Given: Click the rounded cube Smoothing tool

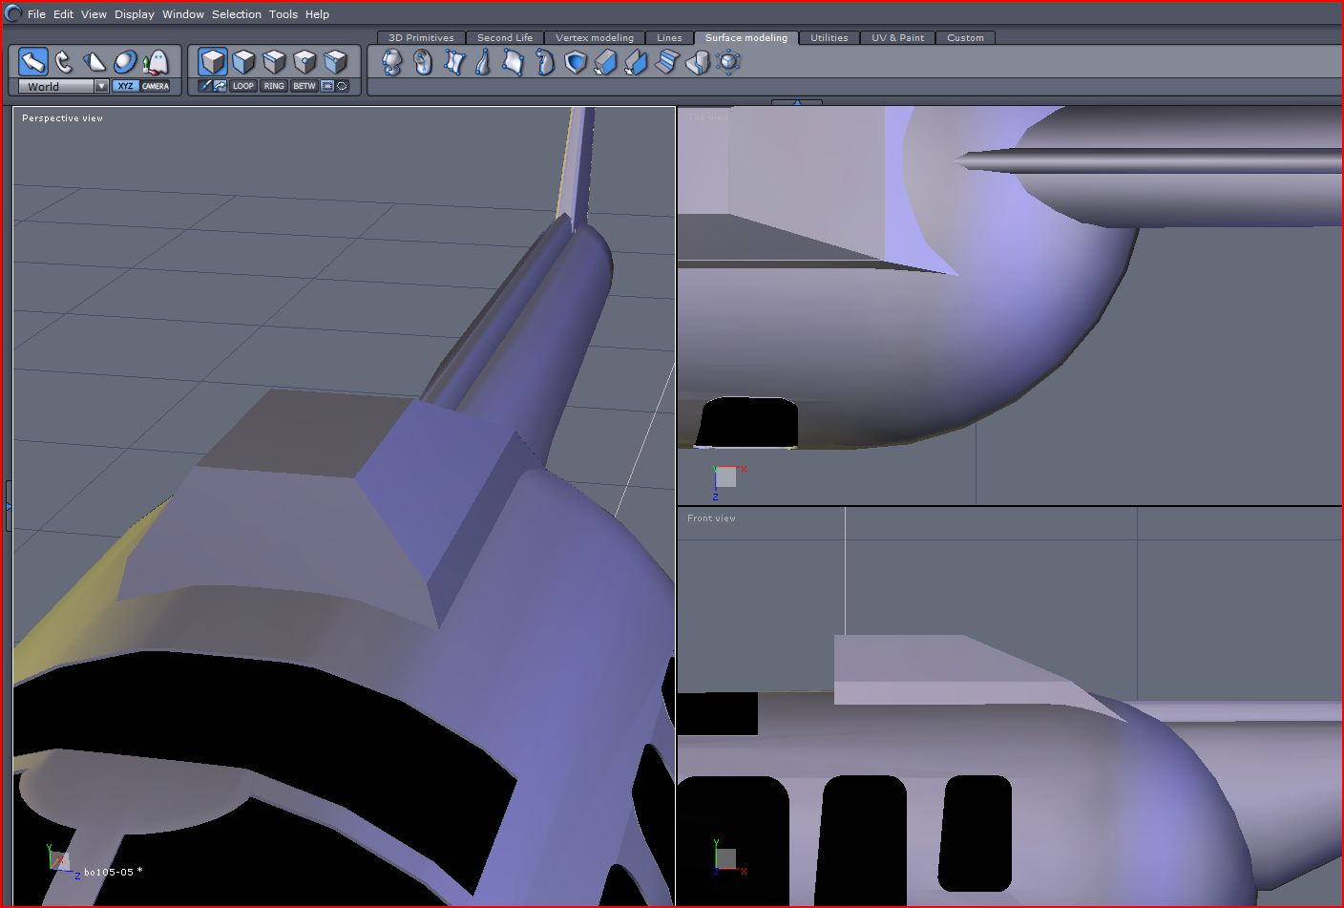Looking at the screenshot, I should [x=728, y=63].
